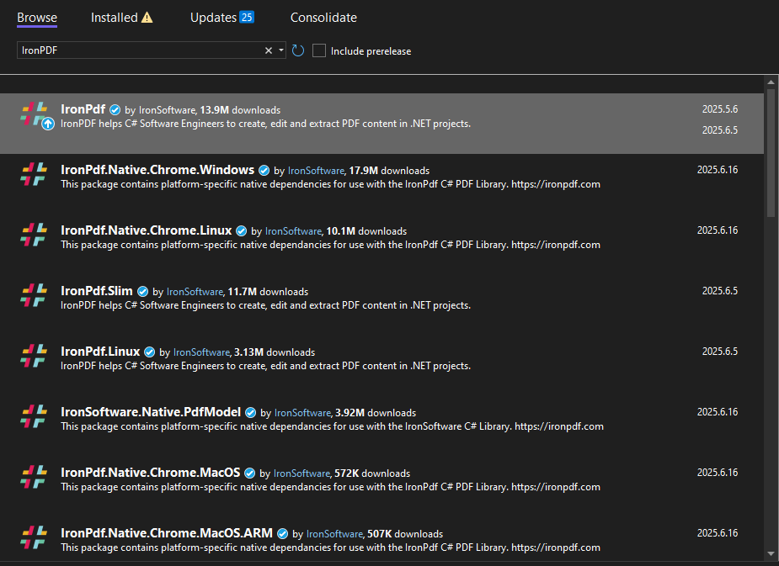Open IronSoftware author link on IronSoftware.Native.PdfModel row
Viewport: 779px width, 566px height.
(x=302, y=413)
